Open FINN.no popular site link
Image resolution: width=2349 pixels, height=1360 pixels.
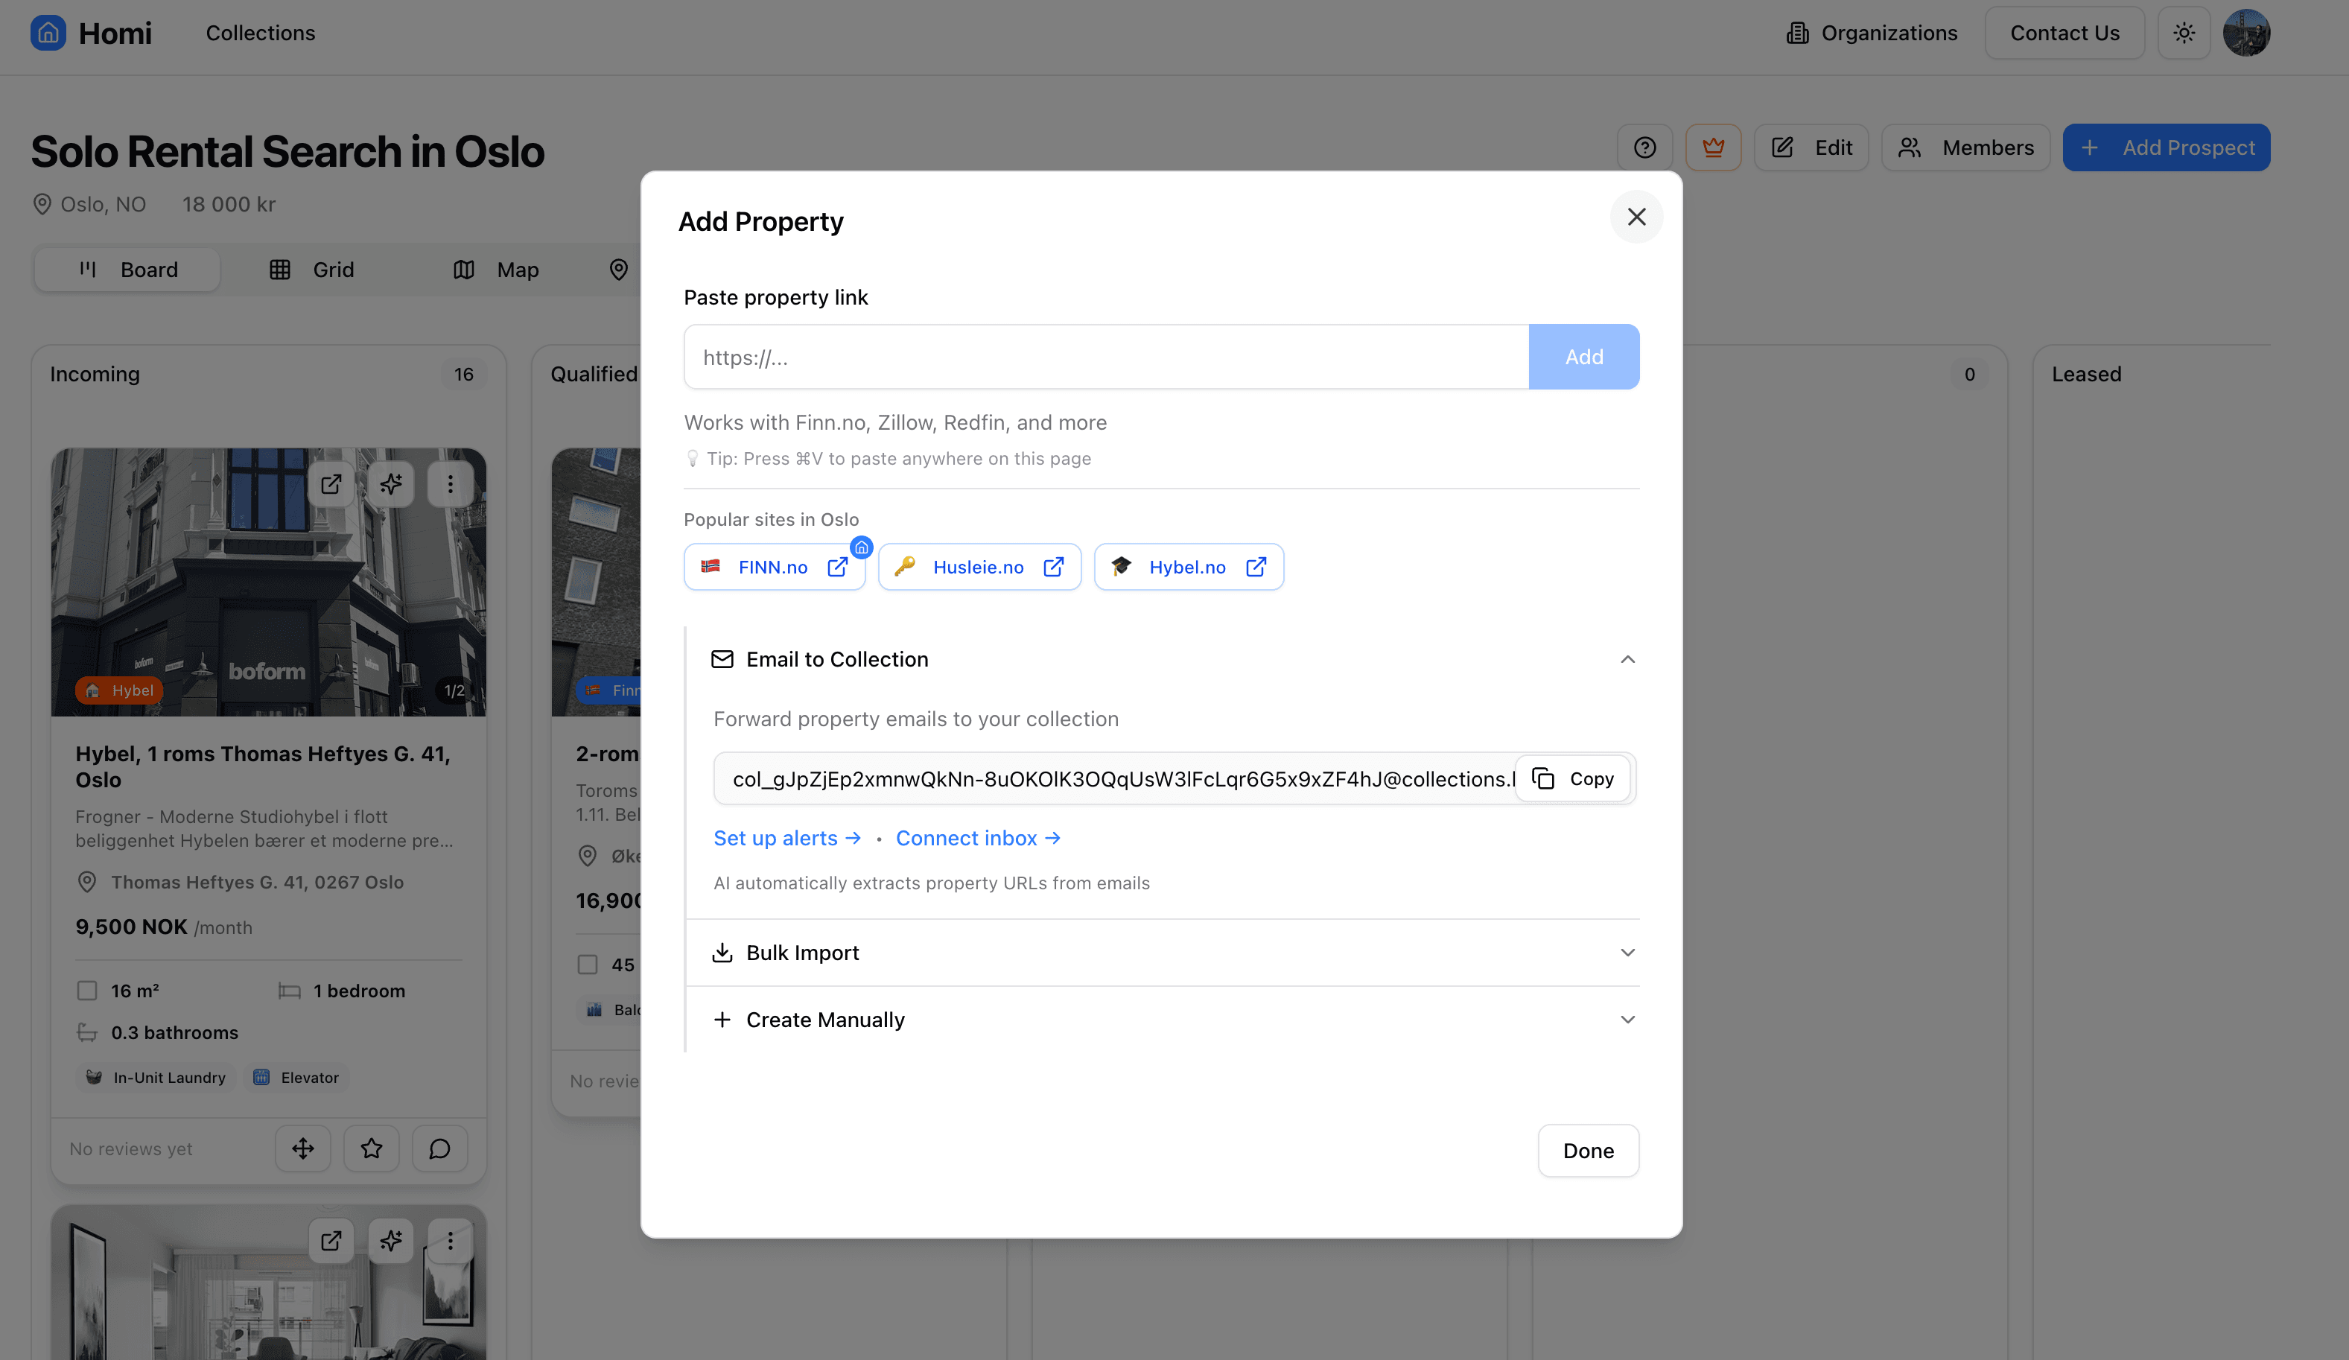tap(774, 567)
